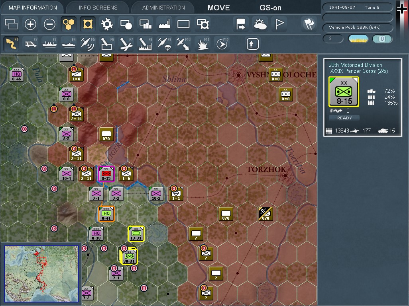This screenshot has height=306, width=409.
Task: Select F9 air transport parachute mode
Action: 164,43
